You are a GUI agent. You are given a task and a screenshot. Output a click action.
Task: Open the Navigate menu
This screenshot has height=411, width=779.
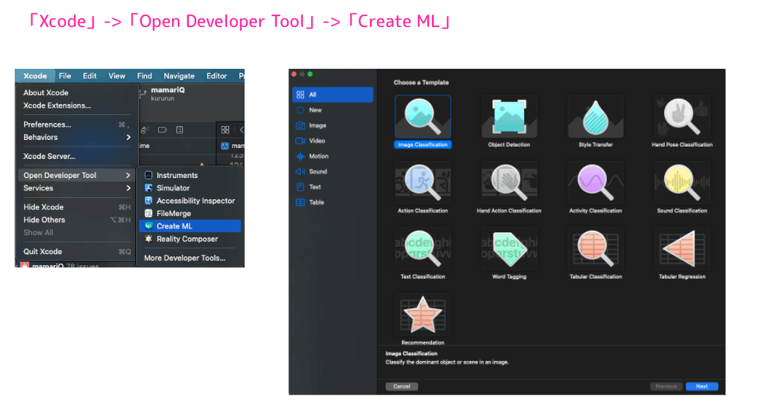pos(179,76)
